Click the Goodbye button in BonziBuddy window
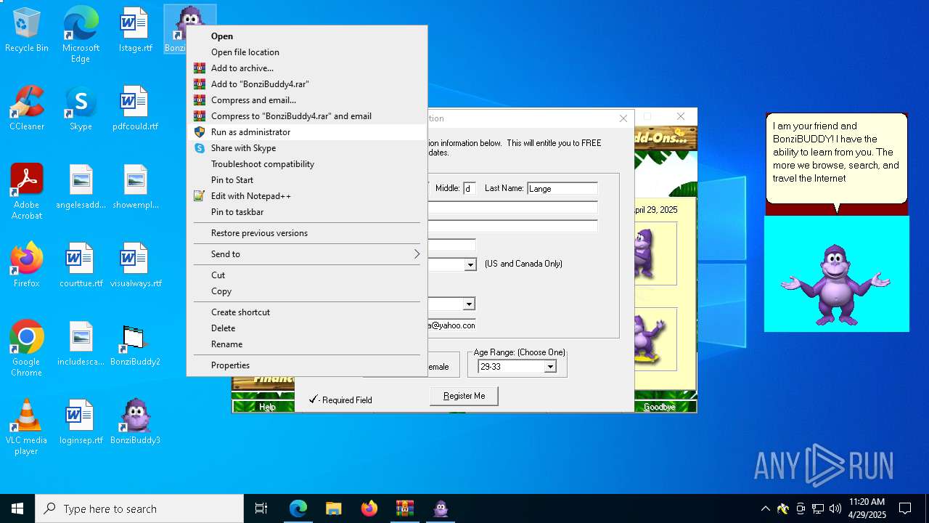Image resolution: width=929 pixels, height=523 pixels. (659, 407)
